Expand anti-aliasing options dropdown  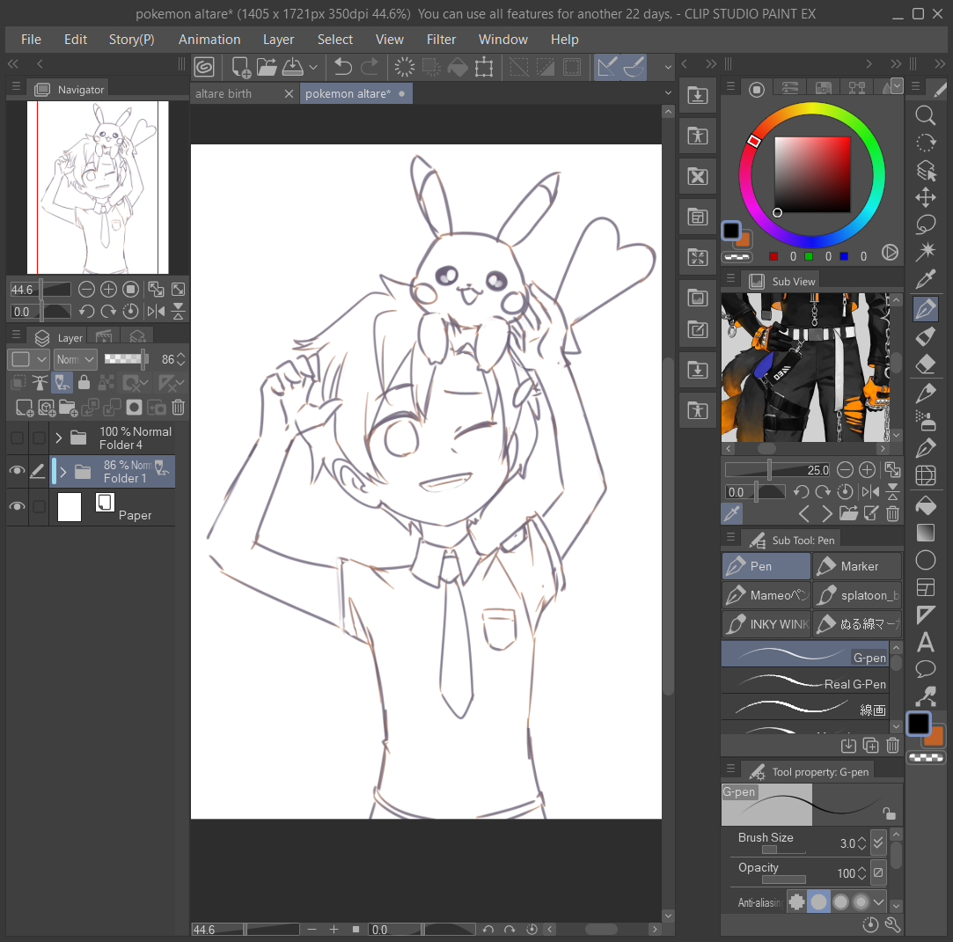point(879,902)
